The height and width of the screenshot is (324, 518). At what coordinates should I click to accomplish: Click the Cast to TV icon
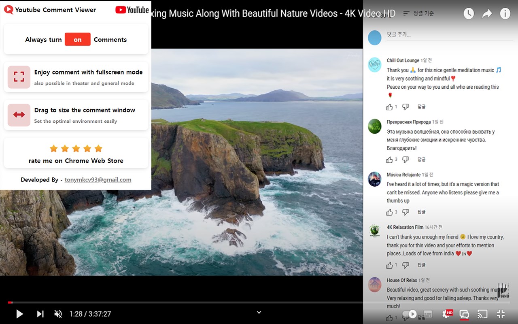482,314
